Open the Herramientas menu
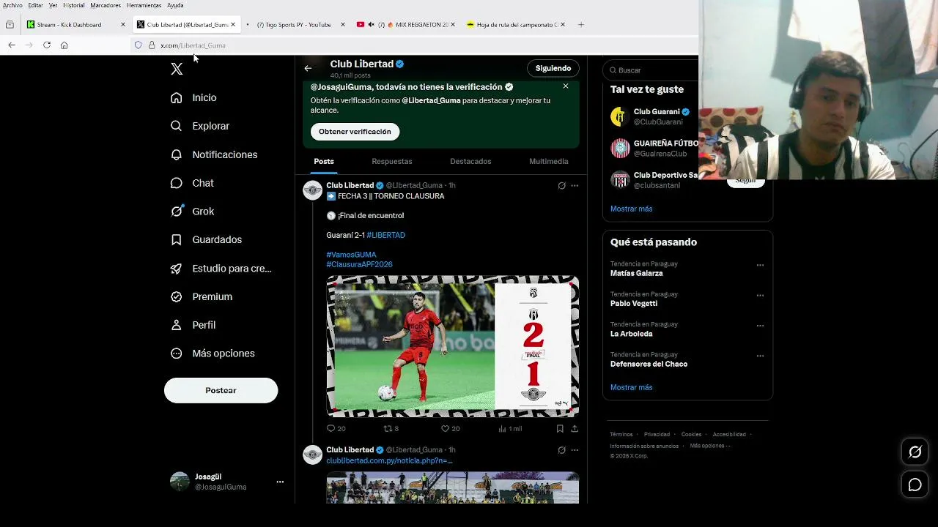 tap(144, 5)
